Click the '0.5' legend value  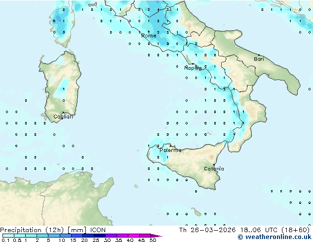click(17, 240)
